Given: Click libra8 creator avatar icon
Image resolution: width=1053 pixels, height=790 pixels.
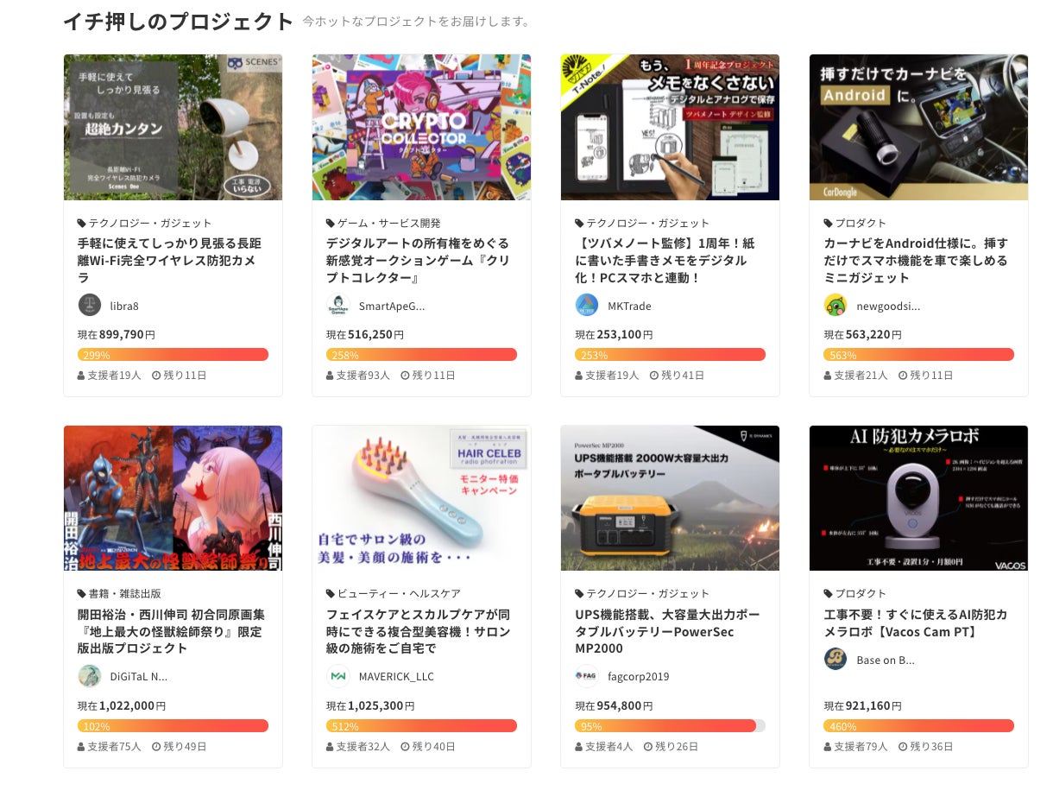Looking at the screenshot, I should [x=90, y=305].
